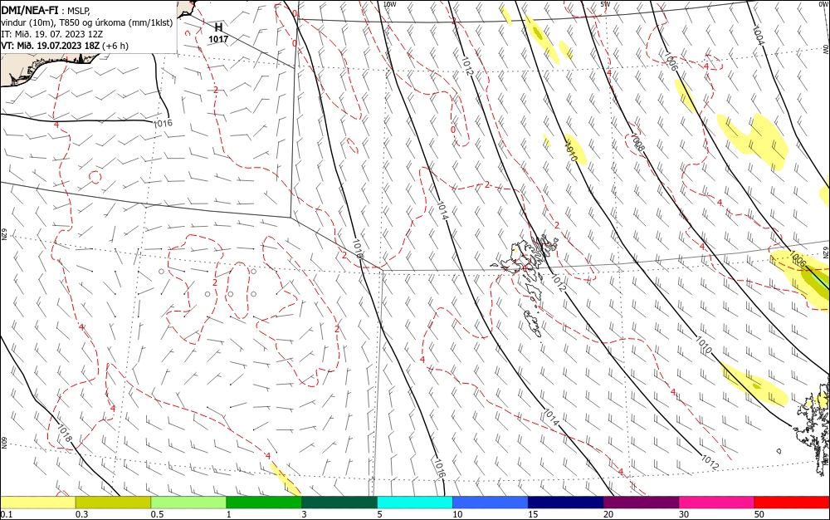
Task: Click the '1018' isobar label
Action: 65,434
